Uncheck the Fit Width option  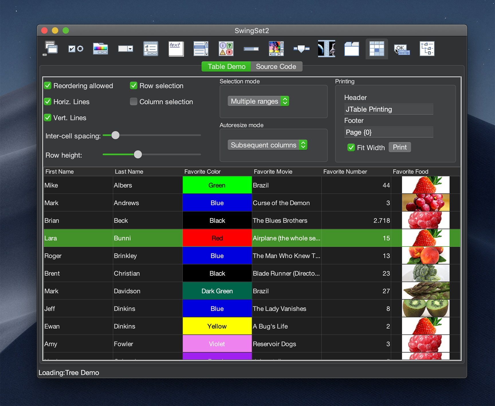(351, 147)
